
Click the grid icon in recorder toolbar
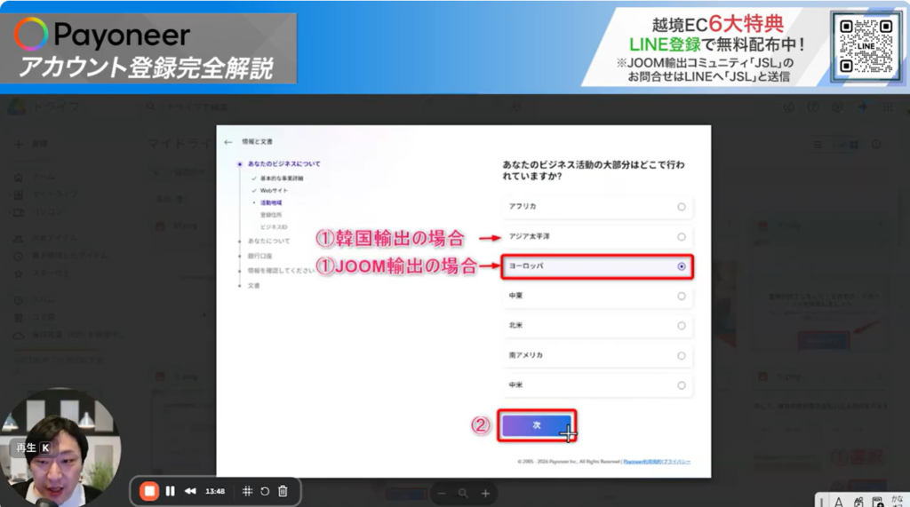point(248,491)
